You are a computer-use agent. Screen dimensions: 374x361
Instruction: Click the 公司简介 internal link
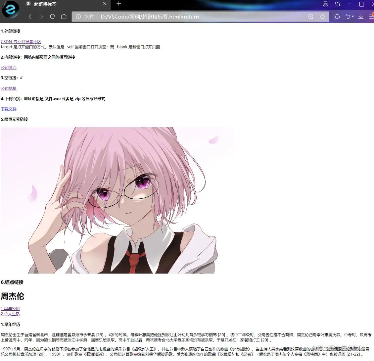pyautogui.click(x=9, y=68)
